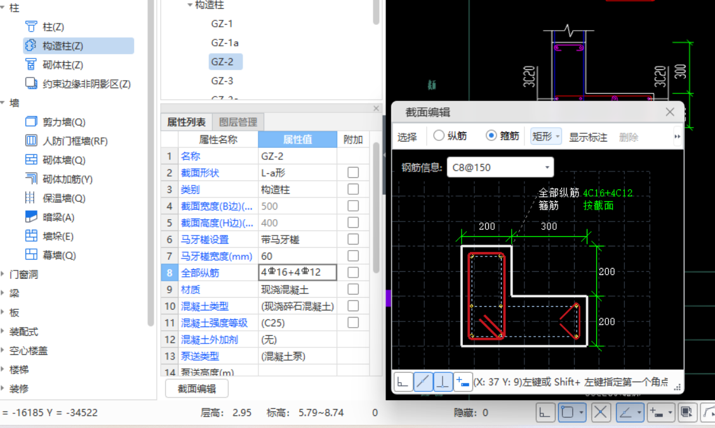Open object snap options dropdown arrow
Image resolution: width=715 pixels, height=428 pixels.
coord(581,413)
